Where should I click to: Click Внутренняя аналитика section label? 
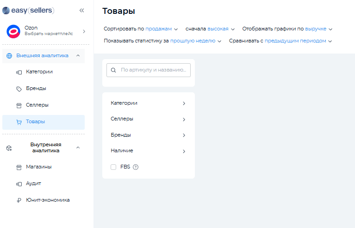coord(46,148)
